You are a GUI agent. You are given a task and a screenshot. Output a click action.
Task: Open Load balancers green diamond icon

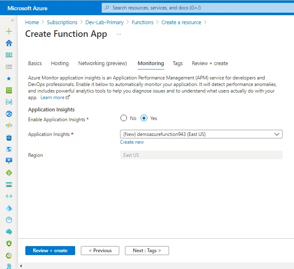pyautogui.click(x=9, y=173)
